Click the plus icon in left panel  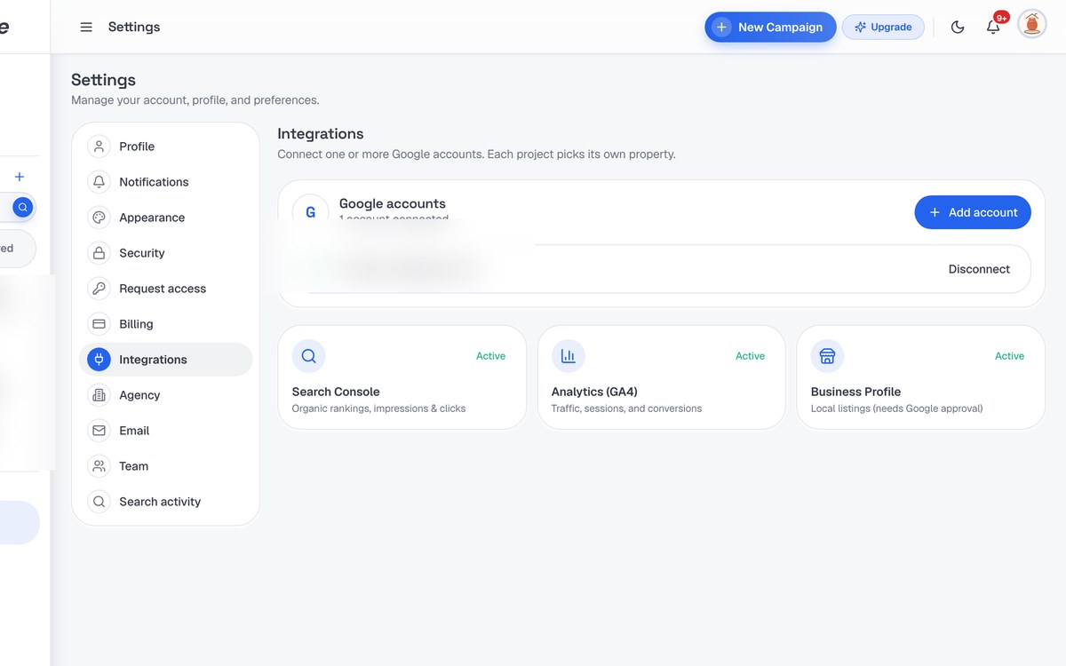pyautogui.click(x=20, y=177)
